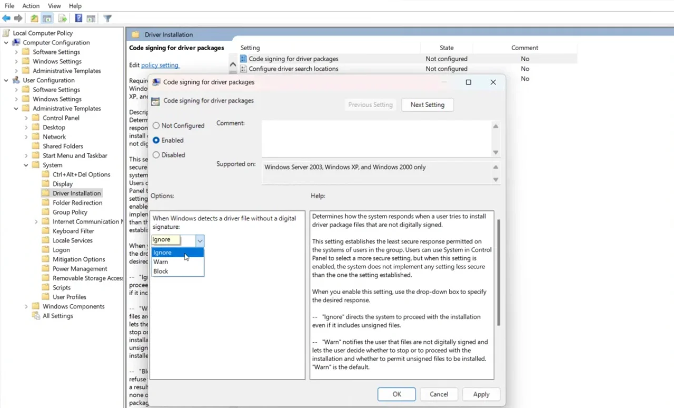The image size is (674, 408).
Task: Select the Disabled radio button
Action: coord(156,154)
